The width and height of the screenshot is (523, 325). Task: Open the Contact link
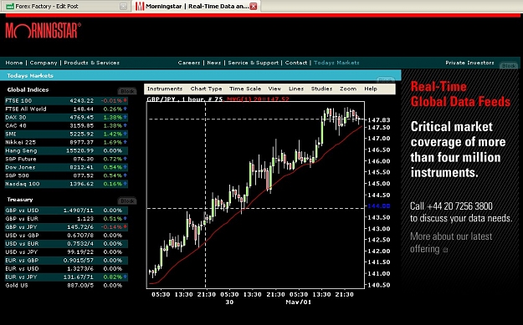coord(296,63)
